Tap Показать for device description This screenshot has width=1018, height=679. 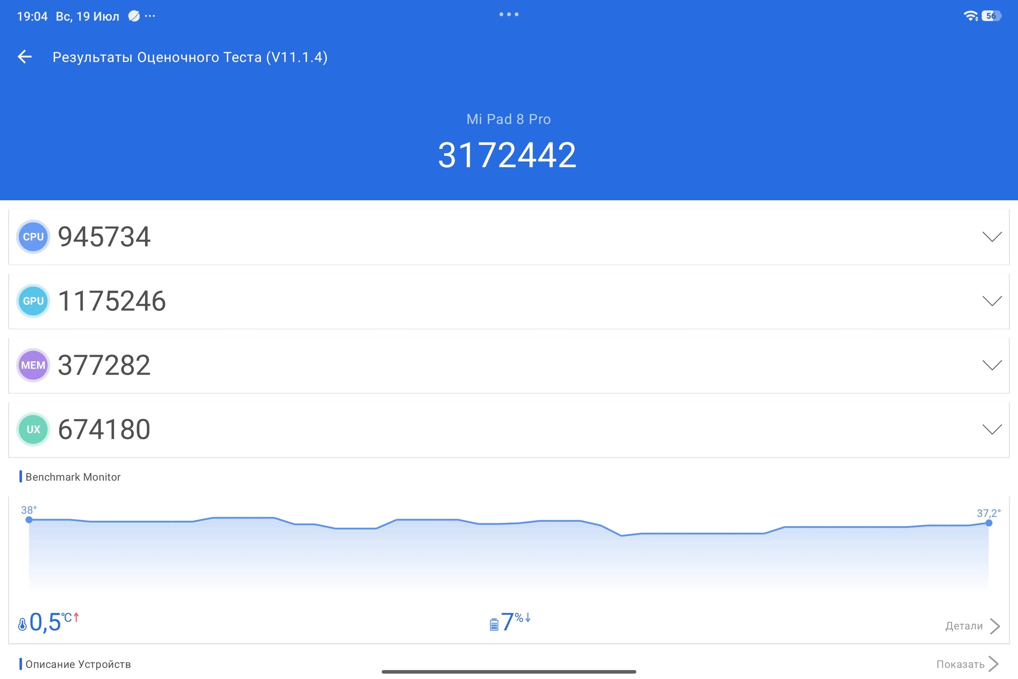point(967,664)
